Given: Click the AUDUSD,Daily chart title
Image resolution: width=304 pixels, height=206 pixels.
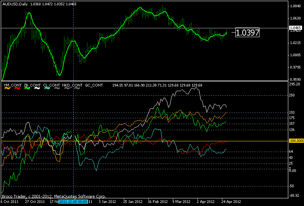Looking at the screenshot, I should coord(15,4).
